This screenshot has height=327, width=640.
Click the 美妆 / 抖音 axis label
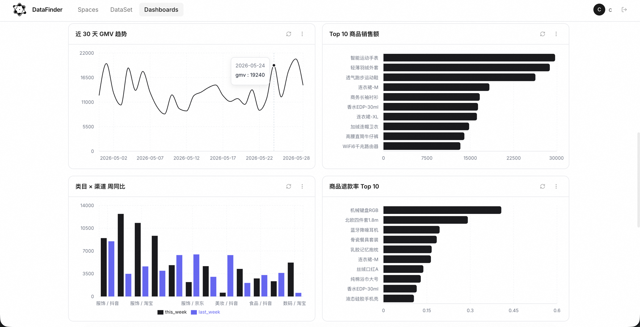pos(227,303)
